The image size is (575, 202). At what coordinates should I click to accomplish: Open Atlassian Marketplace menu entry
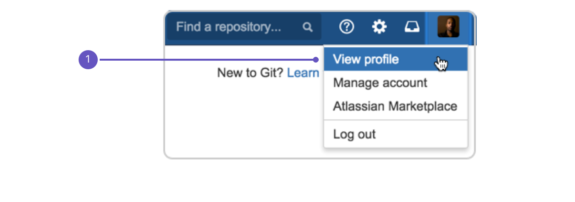pyautogui.click(x=395, y=106)
